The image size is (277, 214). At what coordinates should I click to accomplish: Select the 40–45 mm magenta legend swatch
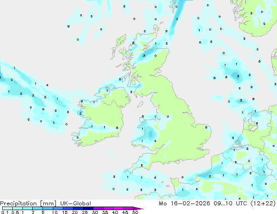118,208
